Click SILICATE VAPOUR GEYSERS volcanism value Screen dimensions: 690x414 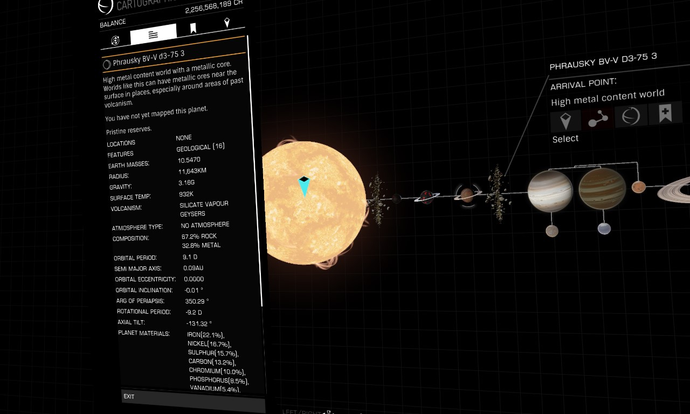[204, 209]
